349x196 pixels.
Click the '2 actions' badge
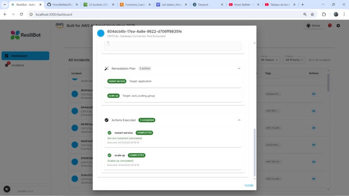pyautogui.click(x=145, y=68)
